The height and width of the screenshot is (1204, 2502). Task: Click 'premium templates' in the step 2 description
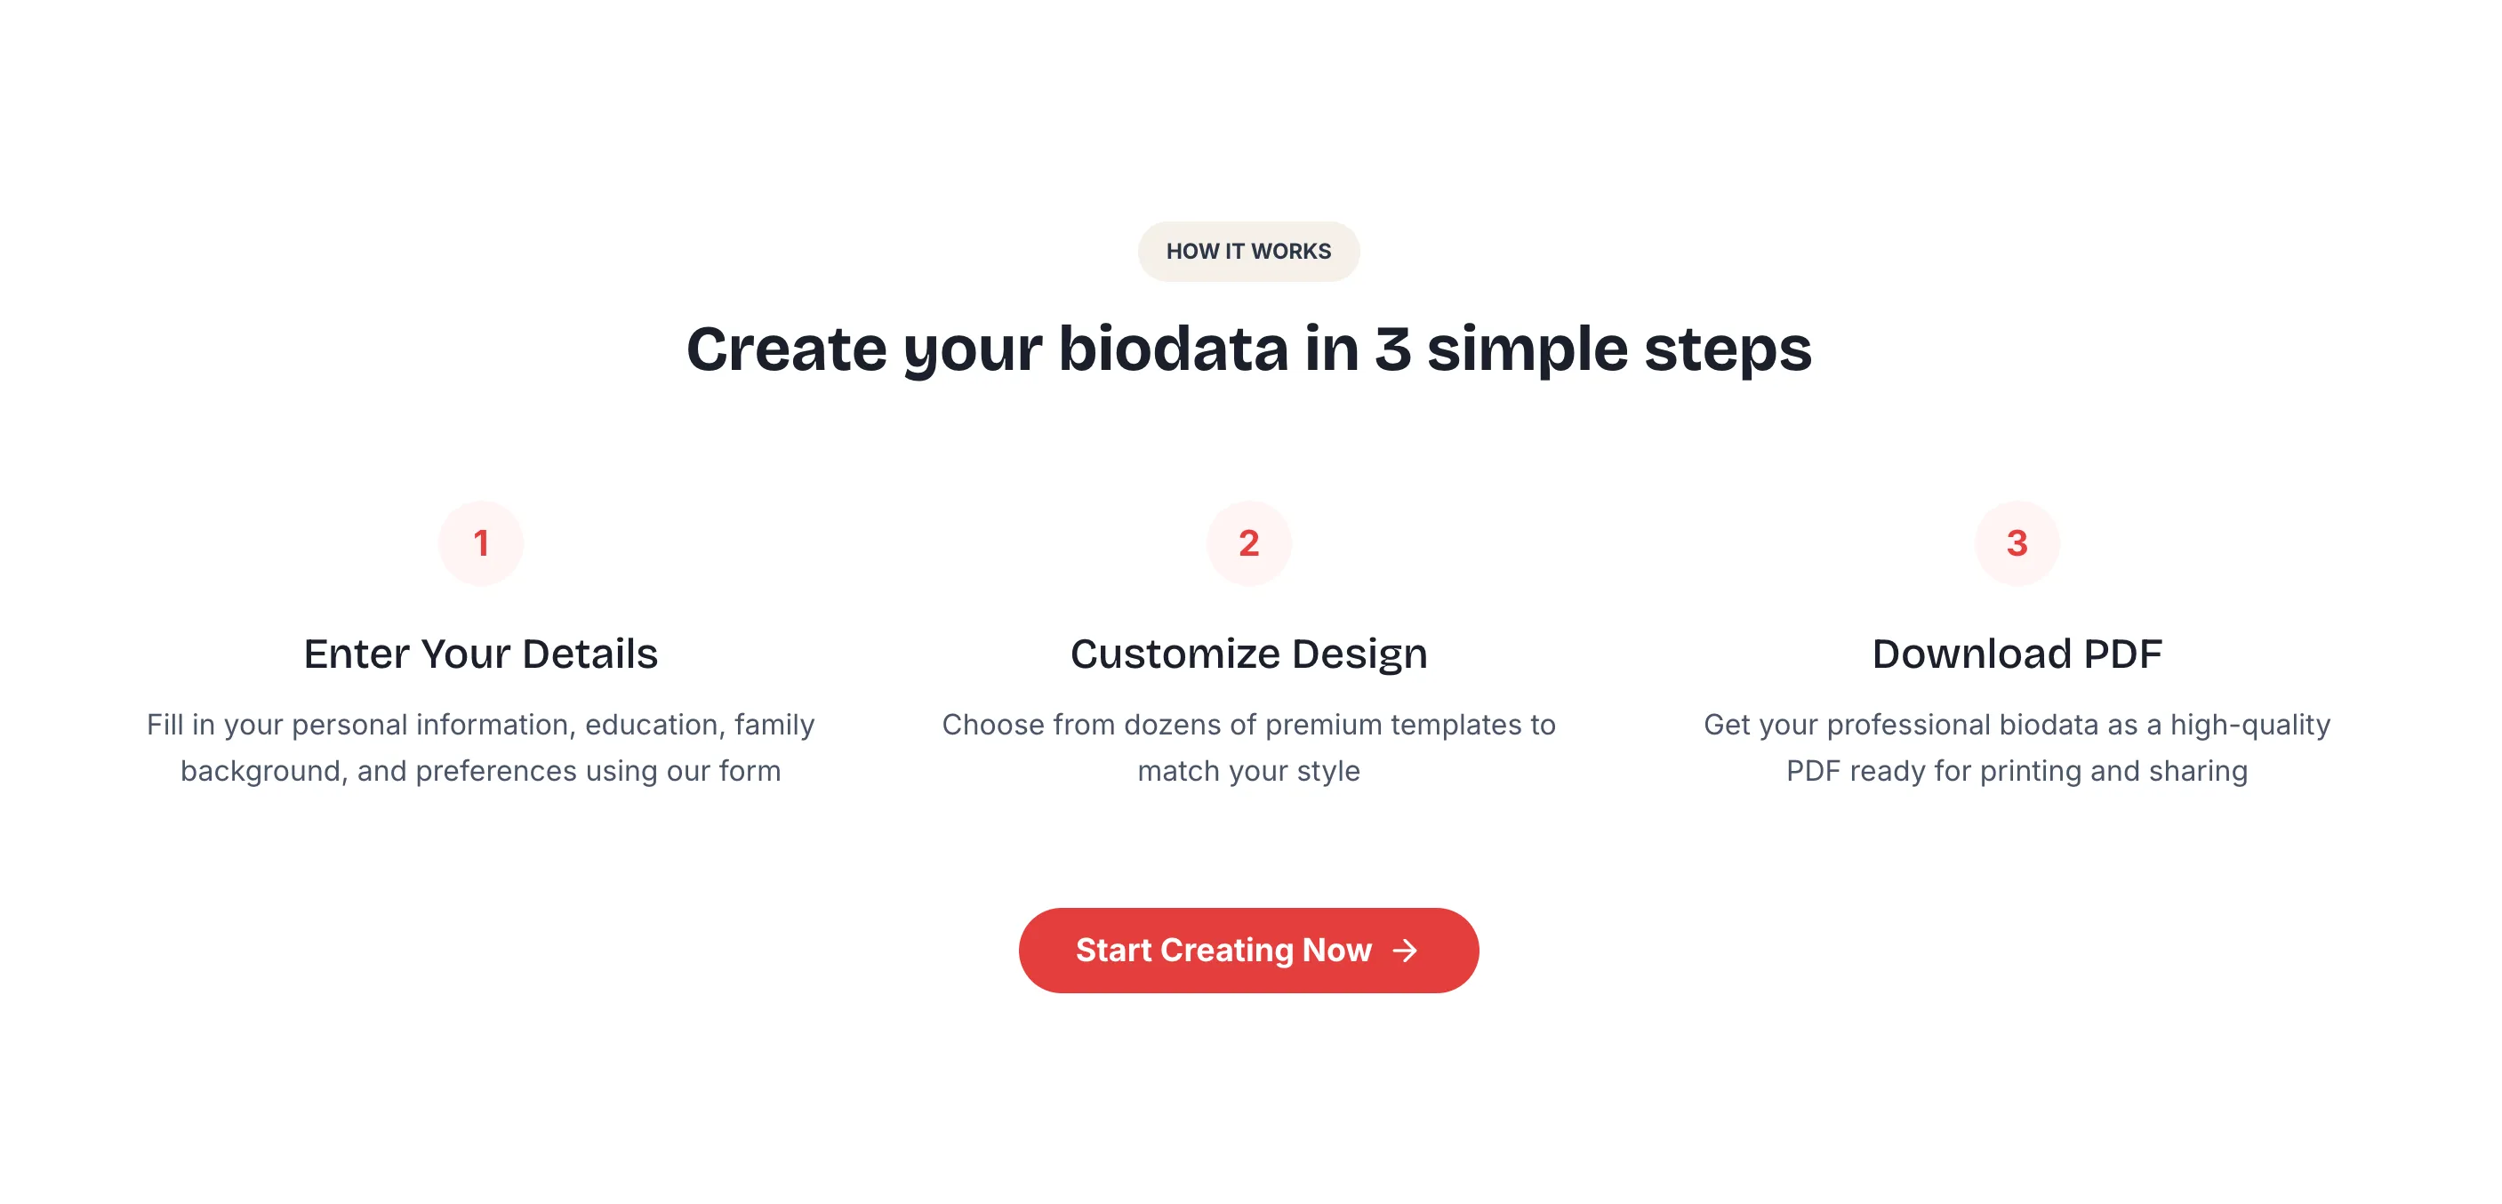1397,725
